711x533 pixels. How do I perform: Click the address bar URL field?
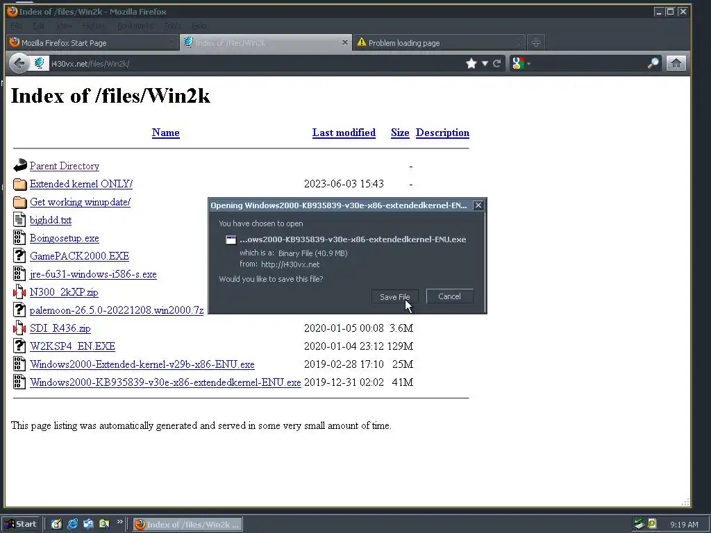click(x=256, y=63)
